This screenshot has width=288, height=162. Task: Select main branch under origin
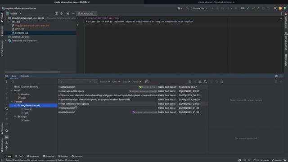click(27, 121)
